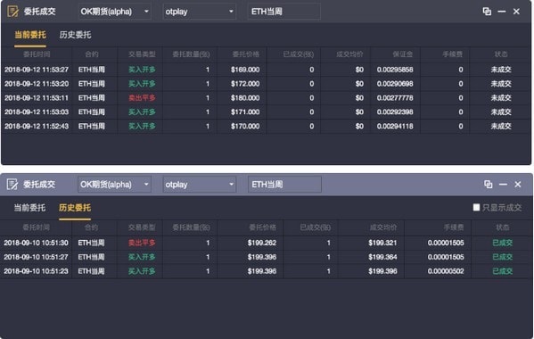Click the $199.321 average fill price

click(382, 243)
